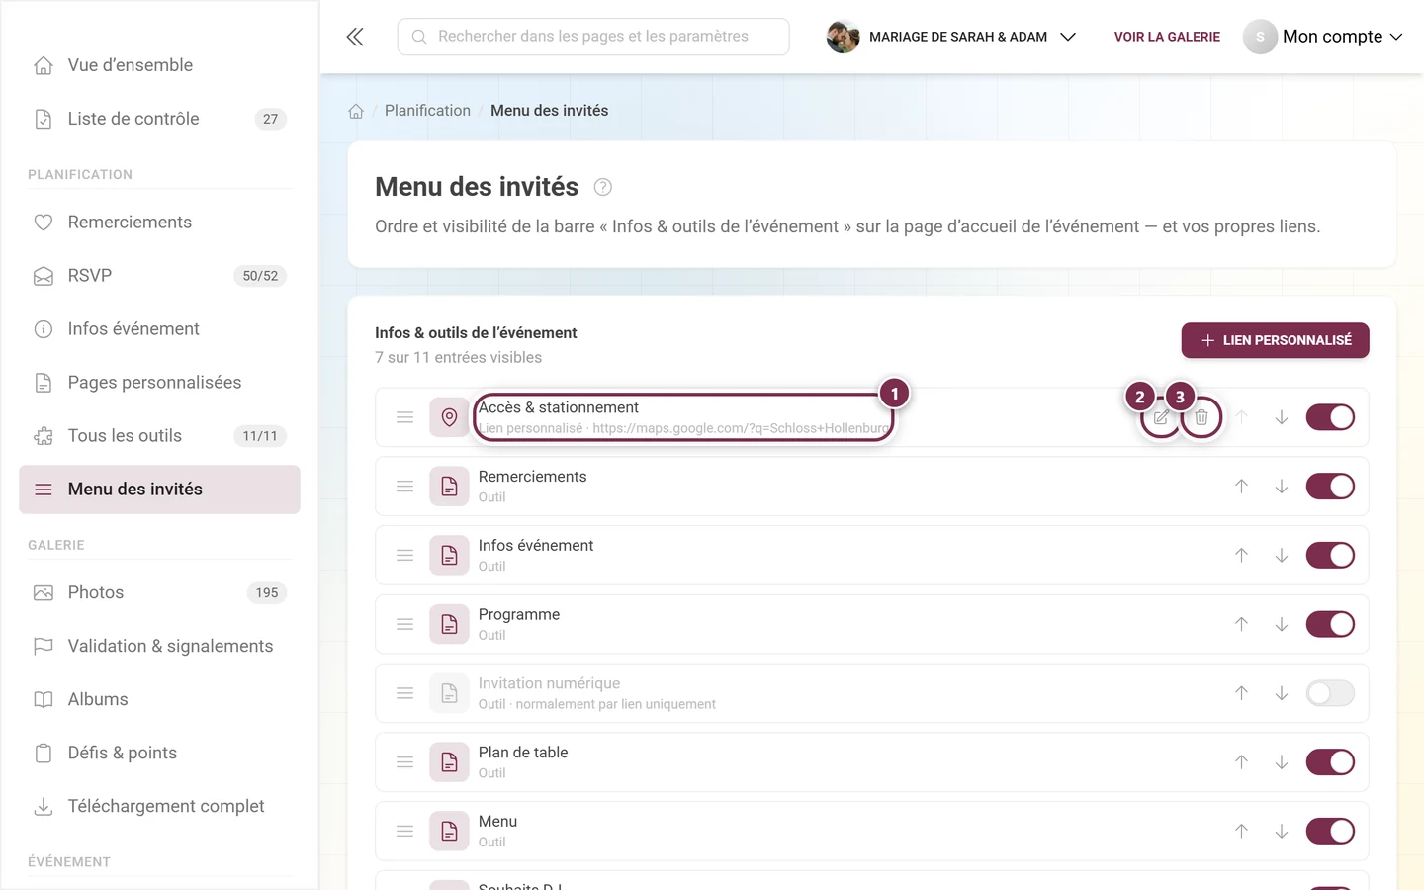1424x890 pixels.
Task: Open RSVP section in sidebar
Action: 159,276
